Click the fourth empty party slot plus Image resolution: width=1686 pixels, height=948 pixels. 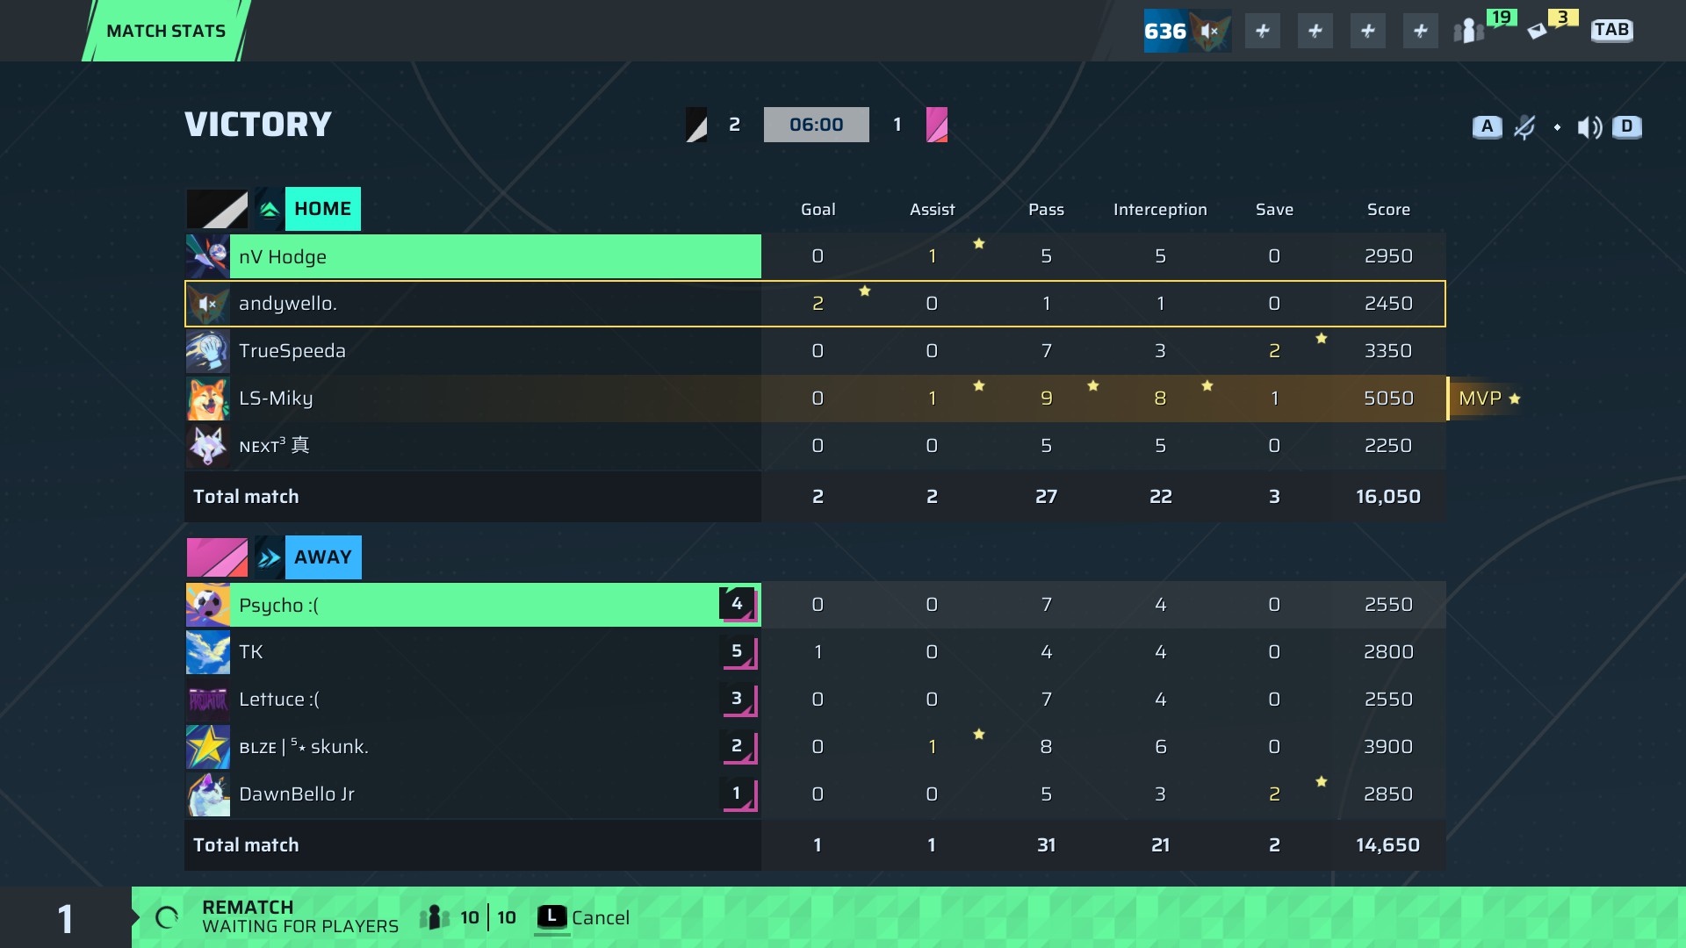tap(1420, 31)
